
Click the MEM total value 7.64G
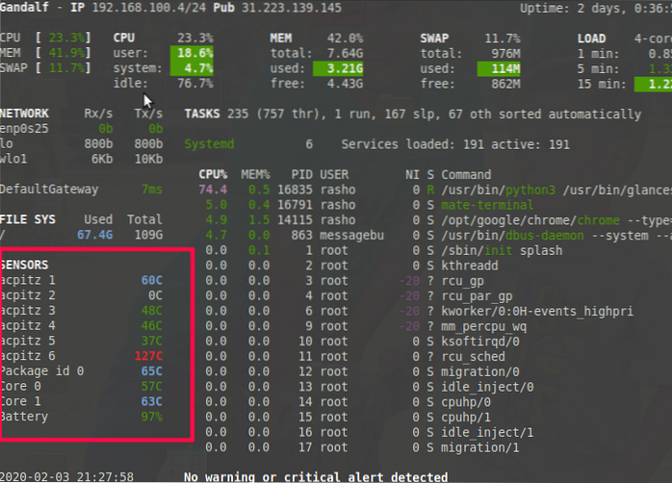click(345, 54)
